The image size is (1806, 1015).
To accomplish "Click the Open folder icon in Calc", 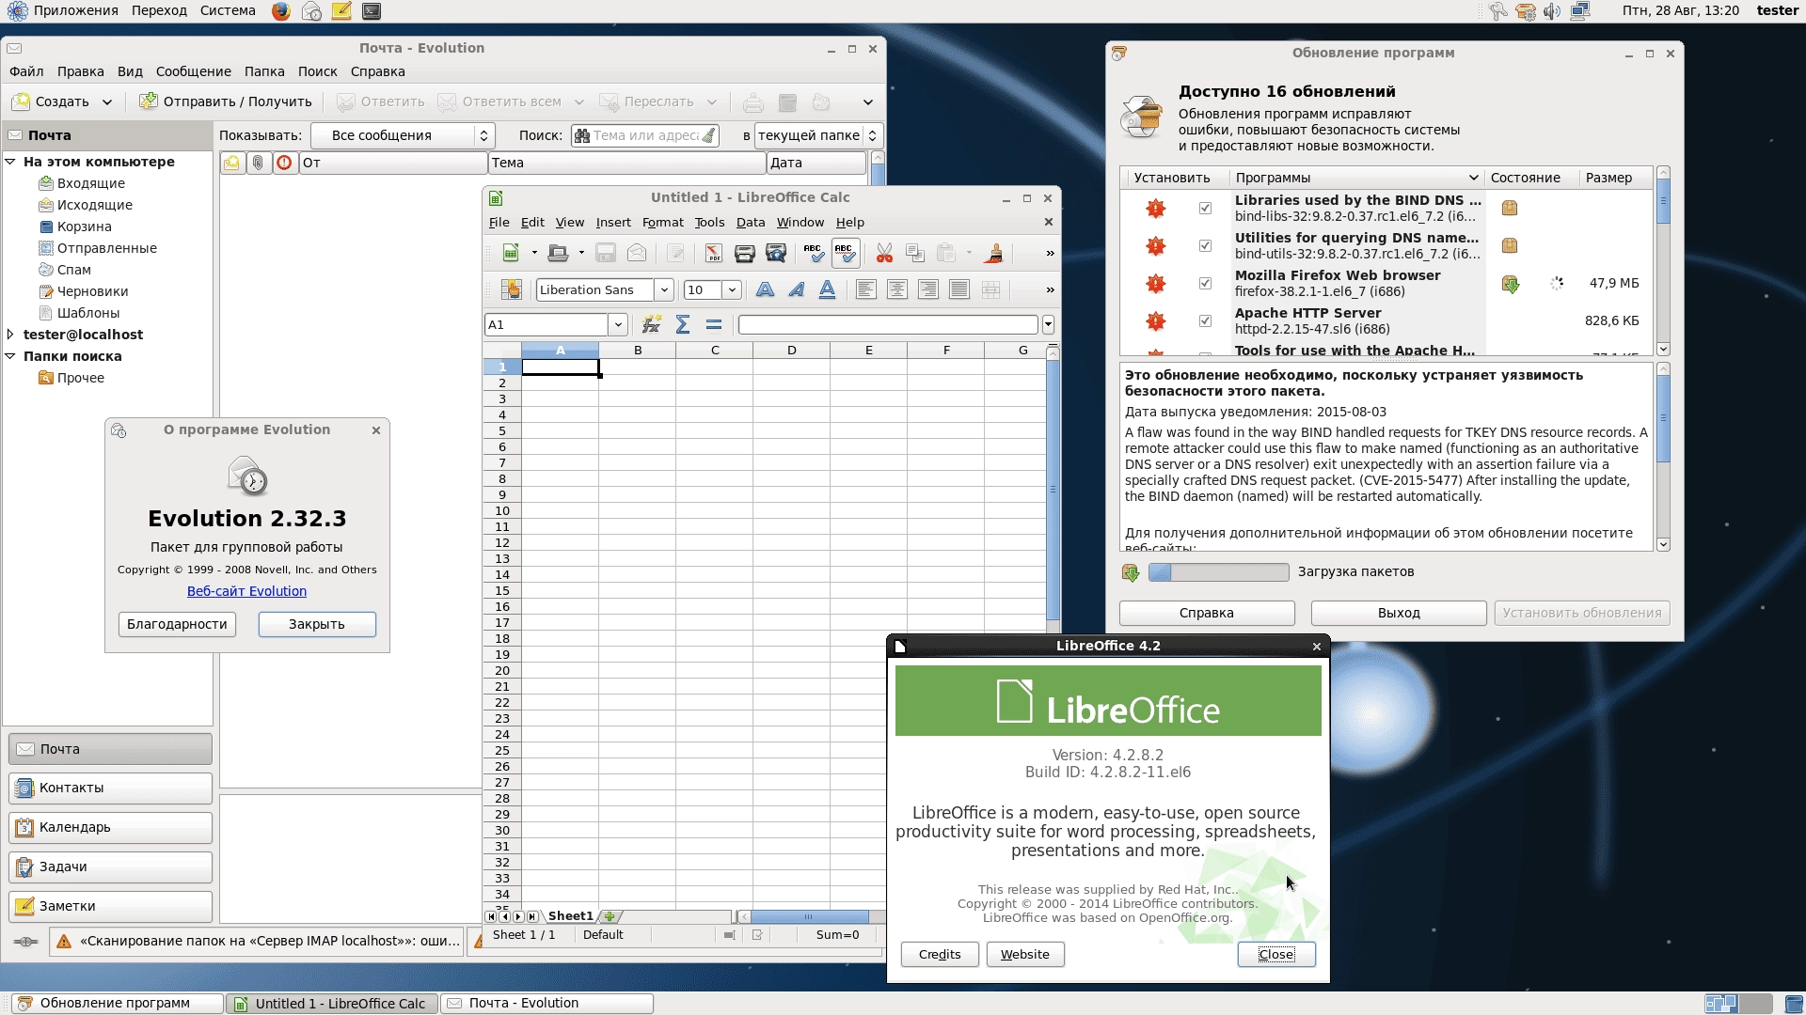I will click(x=558, y=254).
